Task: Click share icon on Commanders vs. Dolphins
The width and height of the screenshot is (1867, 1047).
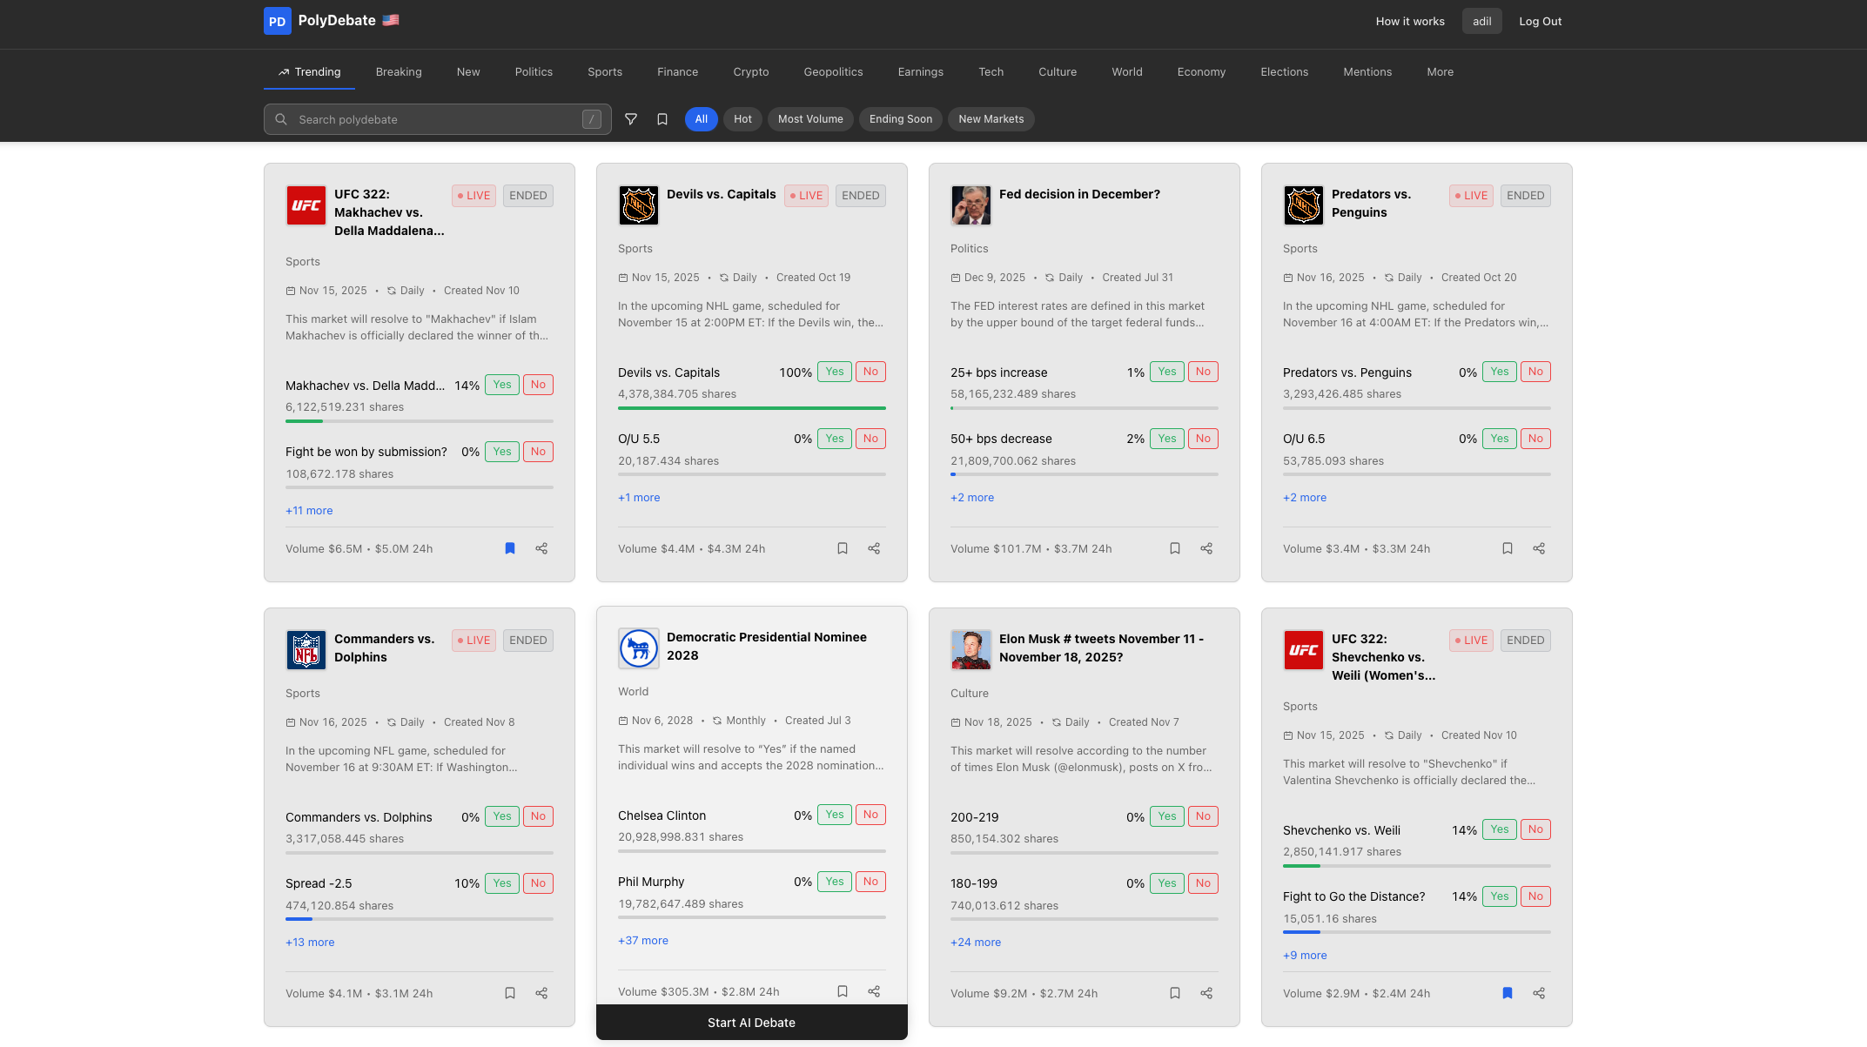Action: click(x=541, y=993)
